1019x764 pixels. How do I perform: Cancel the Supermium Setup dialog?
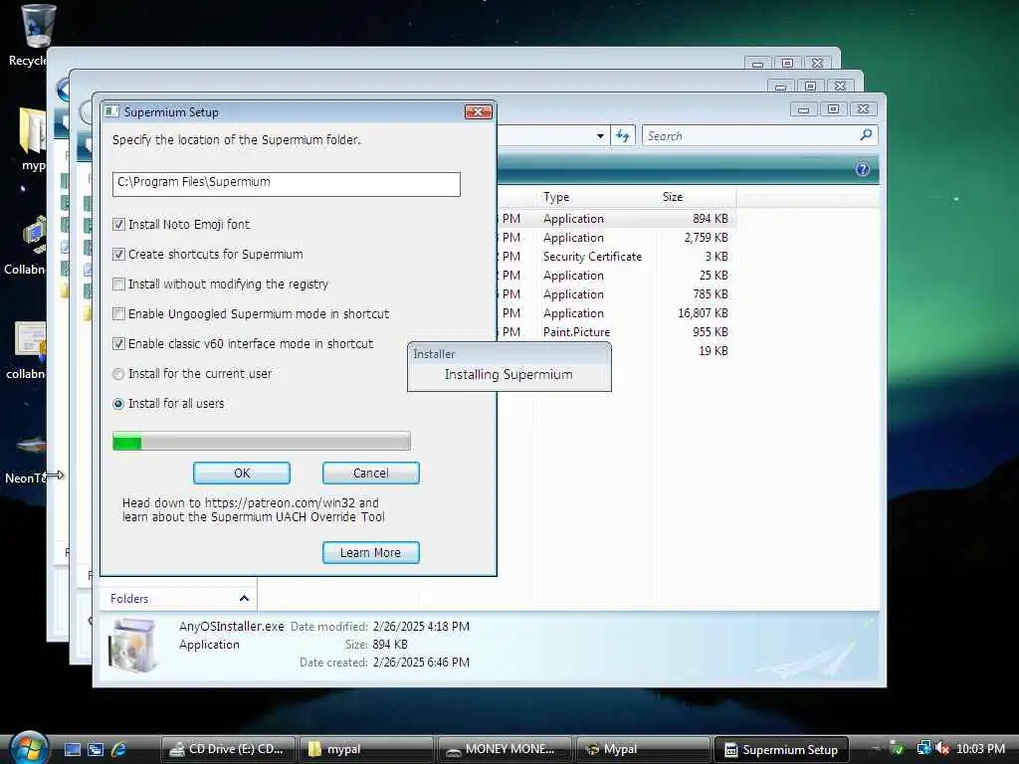pos(371,473)
